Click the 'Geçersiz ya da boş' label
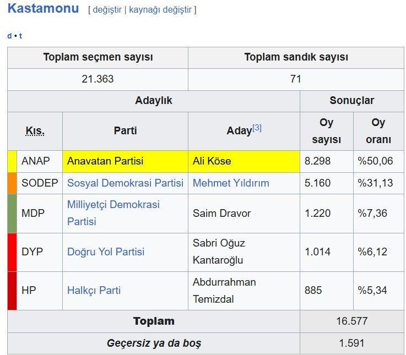Image resolution: width=406 pixels, height=355 pixels. [x=154, y=343]
